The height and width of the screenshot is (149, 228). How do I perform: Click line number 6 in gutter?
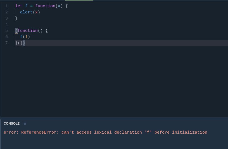[6, 37]
